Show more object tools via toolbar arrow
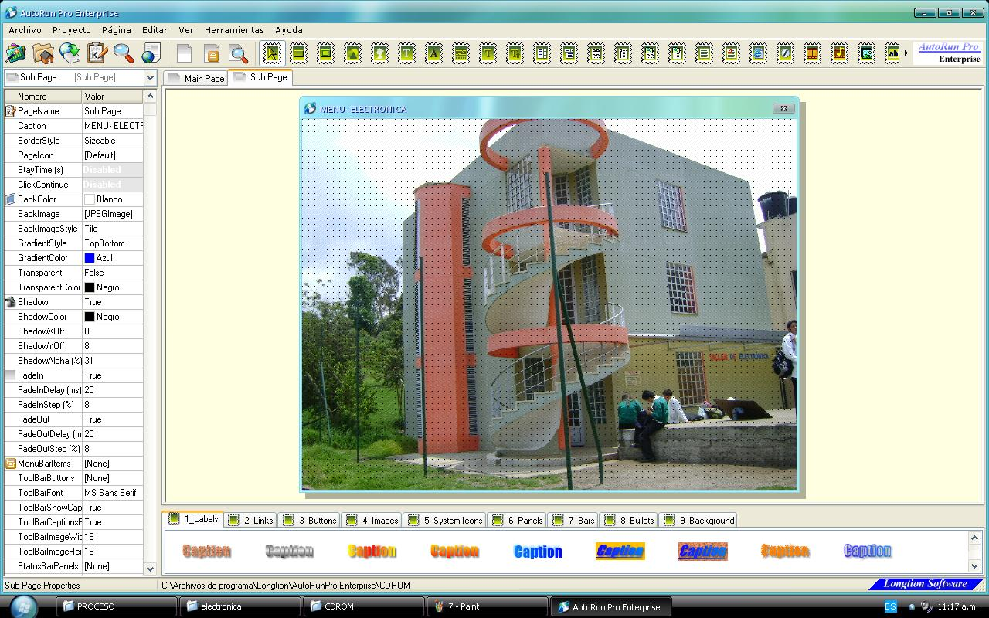 908,53
